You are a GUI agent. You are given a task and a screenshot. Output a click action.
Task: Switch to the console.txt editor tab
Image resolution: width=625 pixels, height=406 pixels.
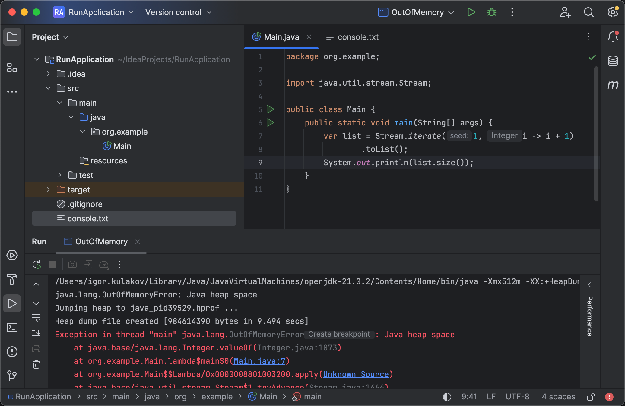352,37
